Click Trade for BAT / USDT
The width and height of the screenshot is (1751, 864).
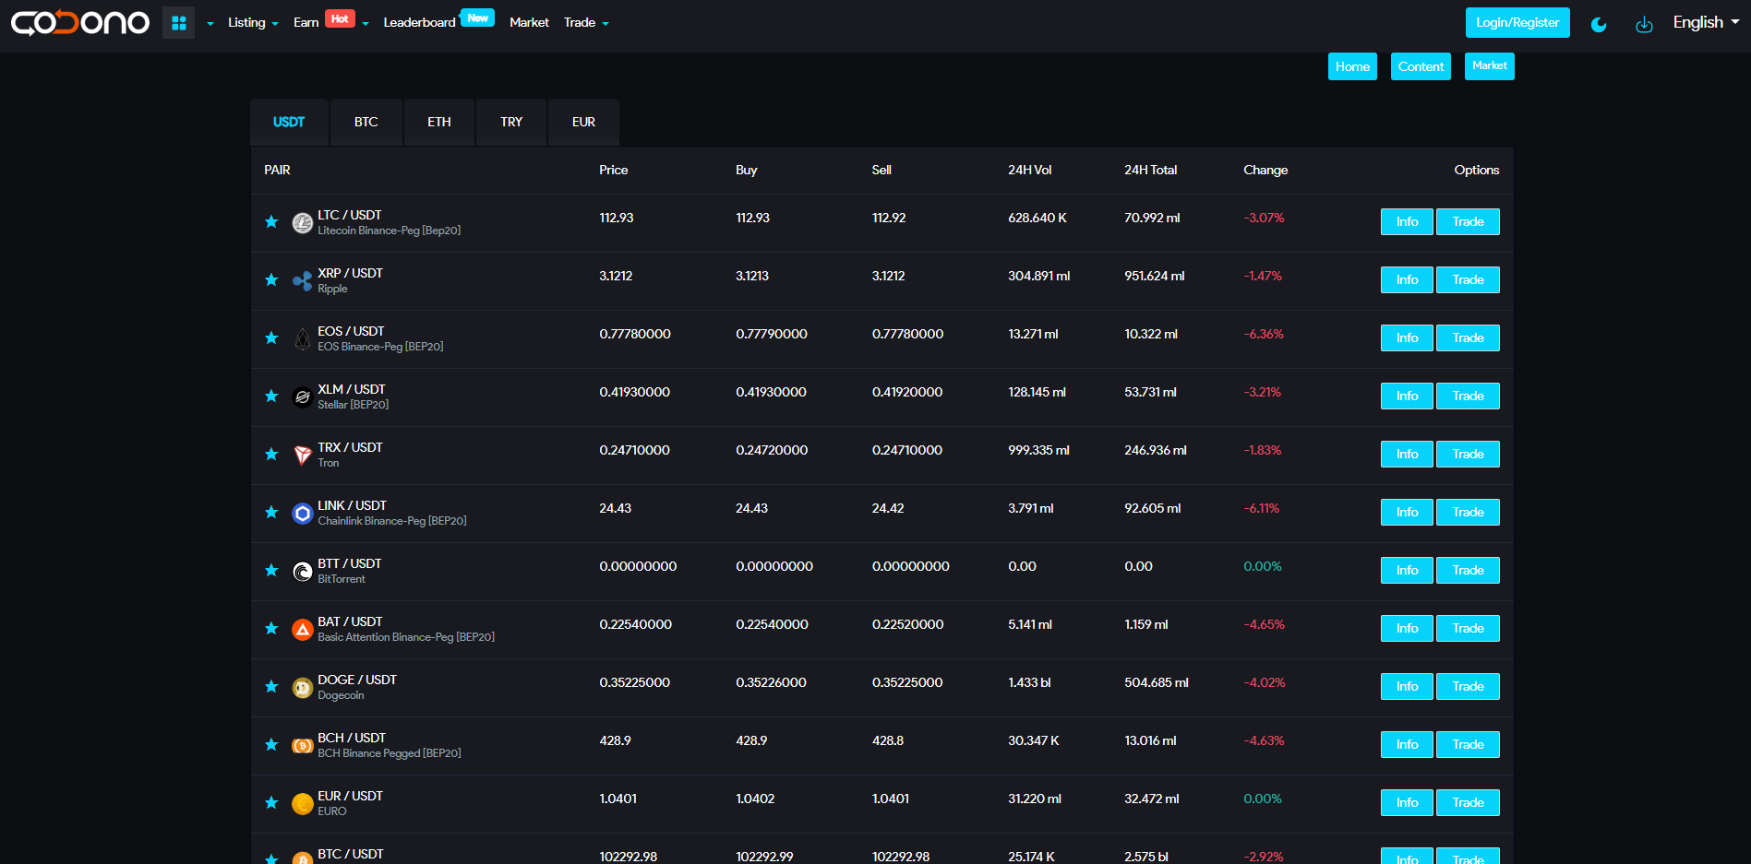tap(1468, 628)
